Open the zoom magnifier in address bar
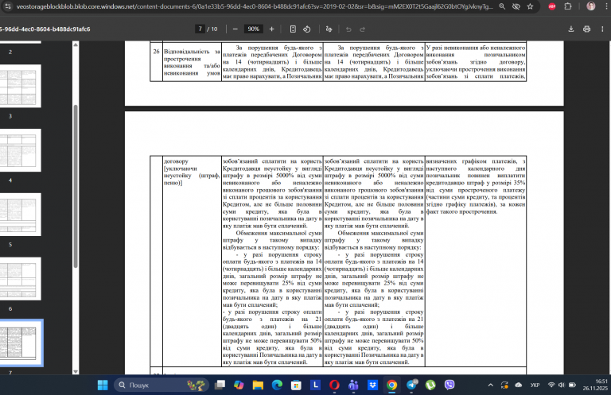This screenshot has height=395, width=611. tap(502, 6)
